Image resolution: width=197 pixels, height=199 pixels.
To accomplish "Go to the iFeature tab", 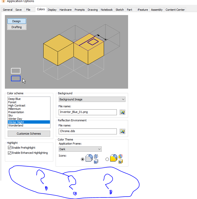I will 143,10.
